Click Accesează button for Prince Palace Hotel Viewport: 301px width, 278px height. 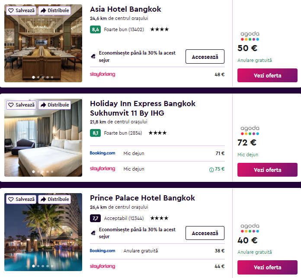point(205,233)
